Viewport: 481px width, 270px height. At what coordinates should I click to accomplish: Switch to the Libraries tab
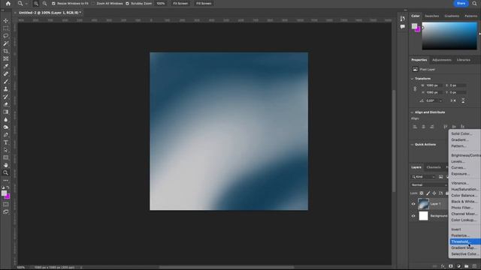pyautogui.click(x=463, y=60)
